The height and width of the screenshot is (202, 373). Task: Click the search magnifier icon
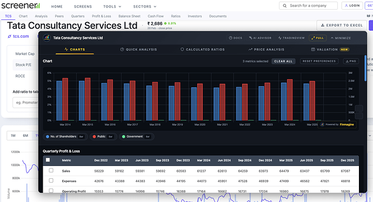284,6
